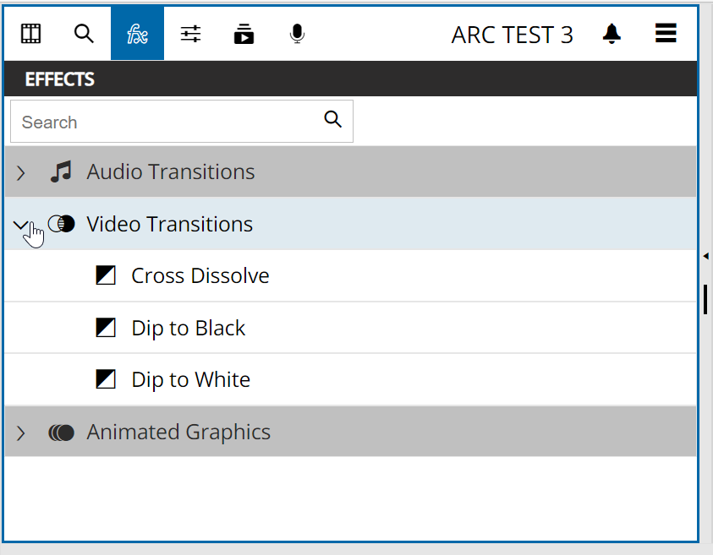Select the Dip to White transition
The height and width of the screenshot is (555, 713).
point(190,380)
